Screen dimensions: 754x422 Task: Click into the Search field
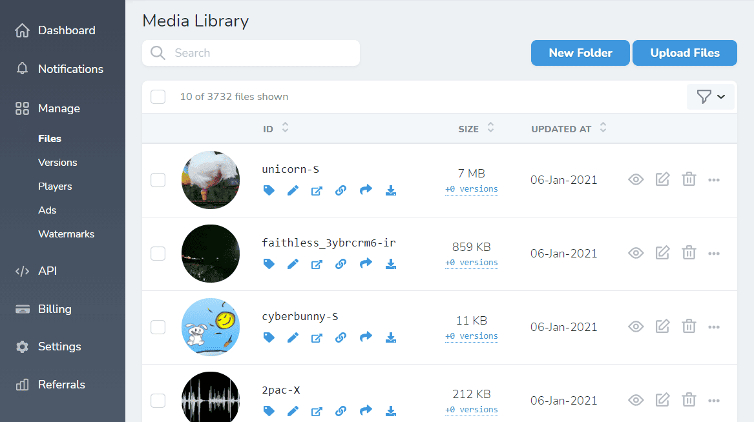(x=258, y=53)
